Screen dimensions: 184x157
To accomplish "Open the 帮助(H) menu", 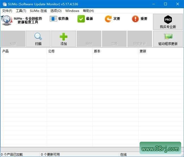I will pyautogui.click(x=88, y=11).
